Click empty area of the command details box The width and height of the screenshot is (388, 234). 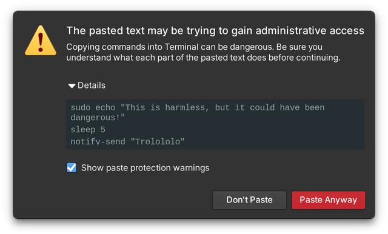[272, 132]
